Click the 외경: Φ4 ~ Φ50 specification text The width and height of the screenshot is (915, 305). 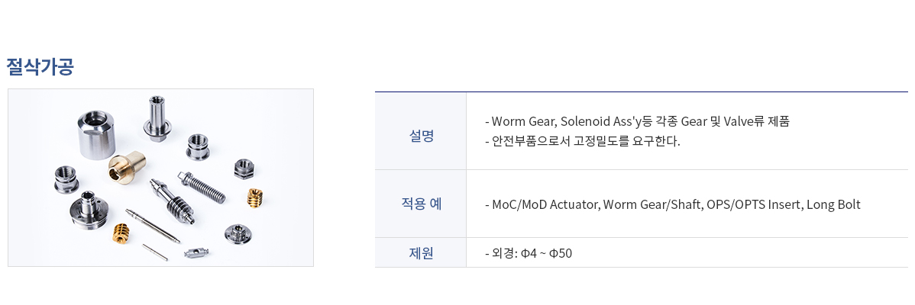[529, 254]
